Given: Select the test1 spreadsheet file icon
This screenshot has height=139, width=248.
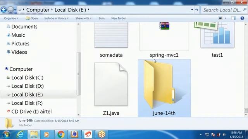Looking at the screenshot, I should click(215, 35).
